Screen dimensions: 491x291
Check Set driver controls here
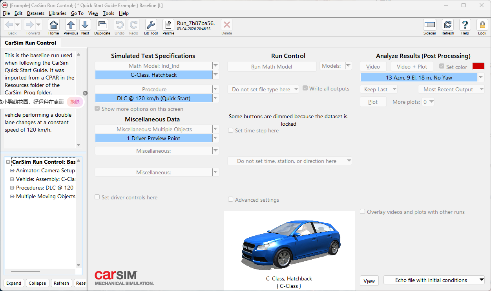coord(97,197)
